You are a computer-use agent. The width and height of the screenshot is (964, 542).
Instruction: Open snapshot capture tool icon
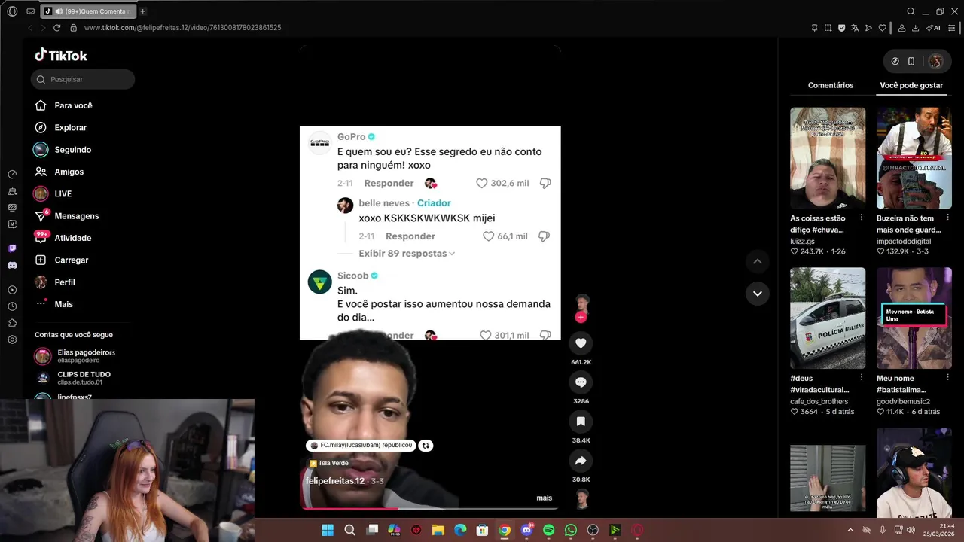click(x=828, y=28)
